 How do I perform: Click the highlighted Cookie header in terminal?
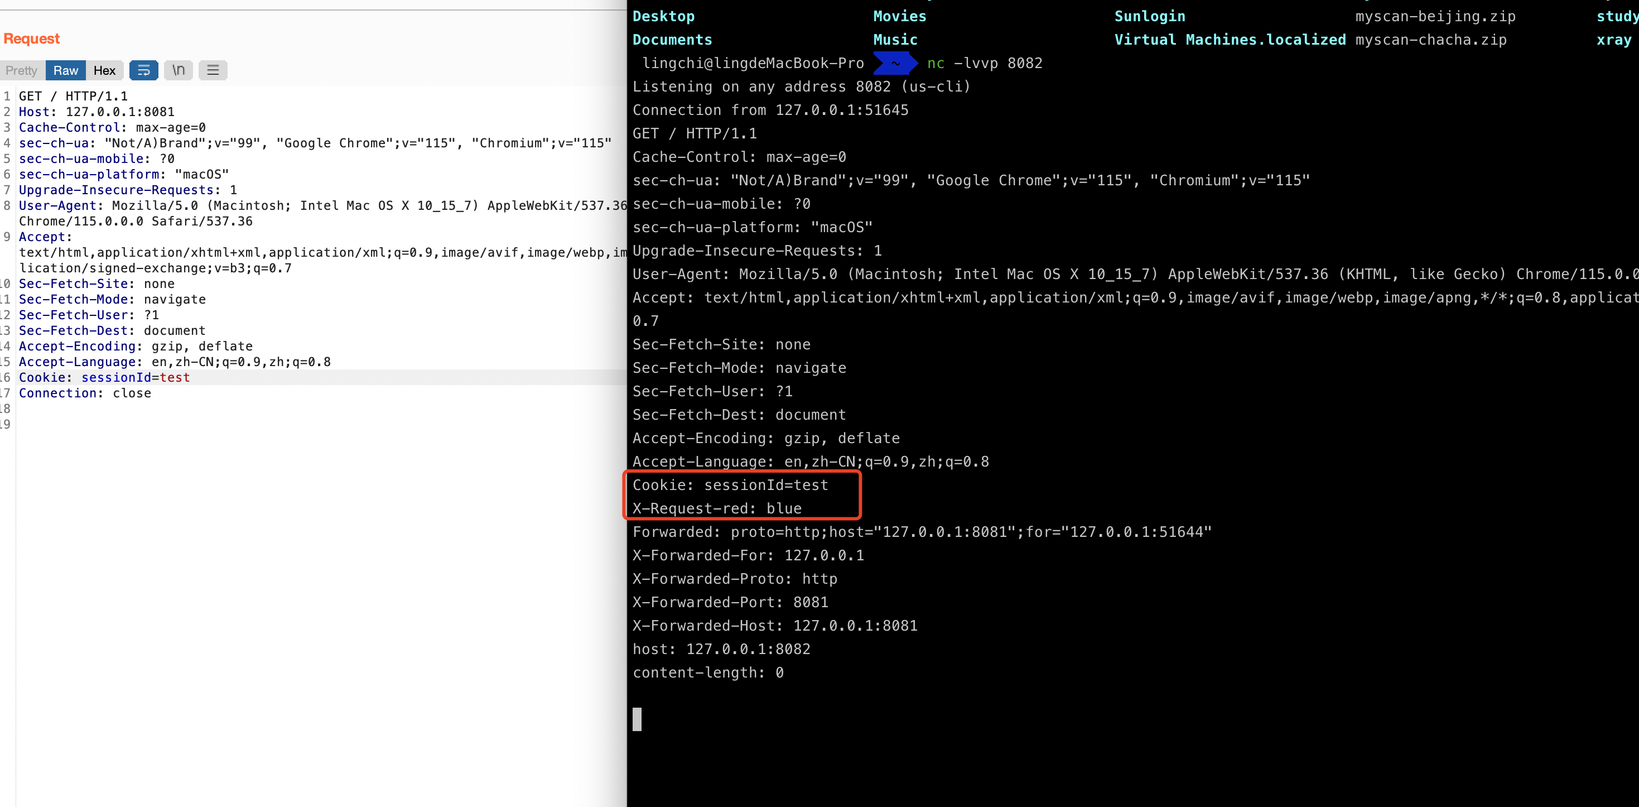tap(730, 484)
